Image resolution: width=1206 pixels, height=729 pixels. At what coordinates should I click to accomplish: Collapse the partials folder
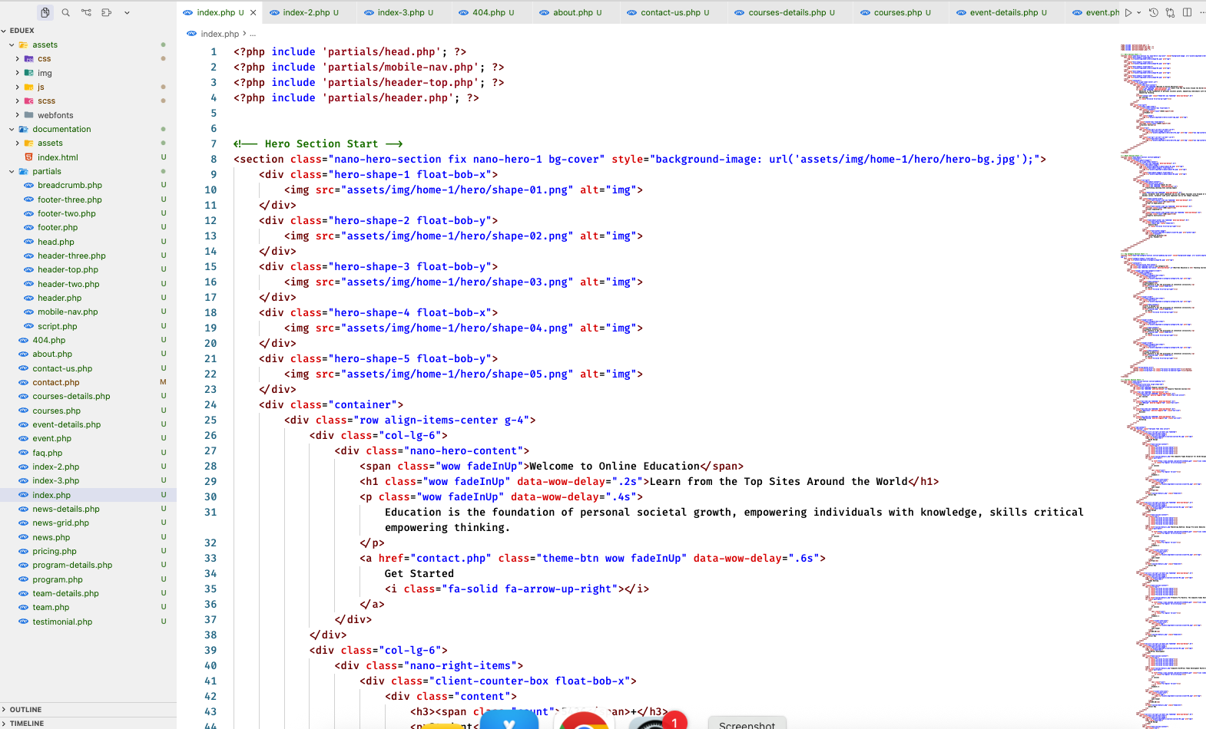tap(12, 171)
